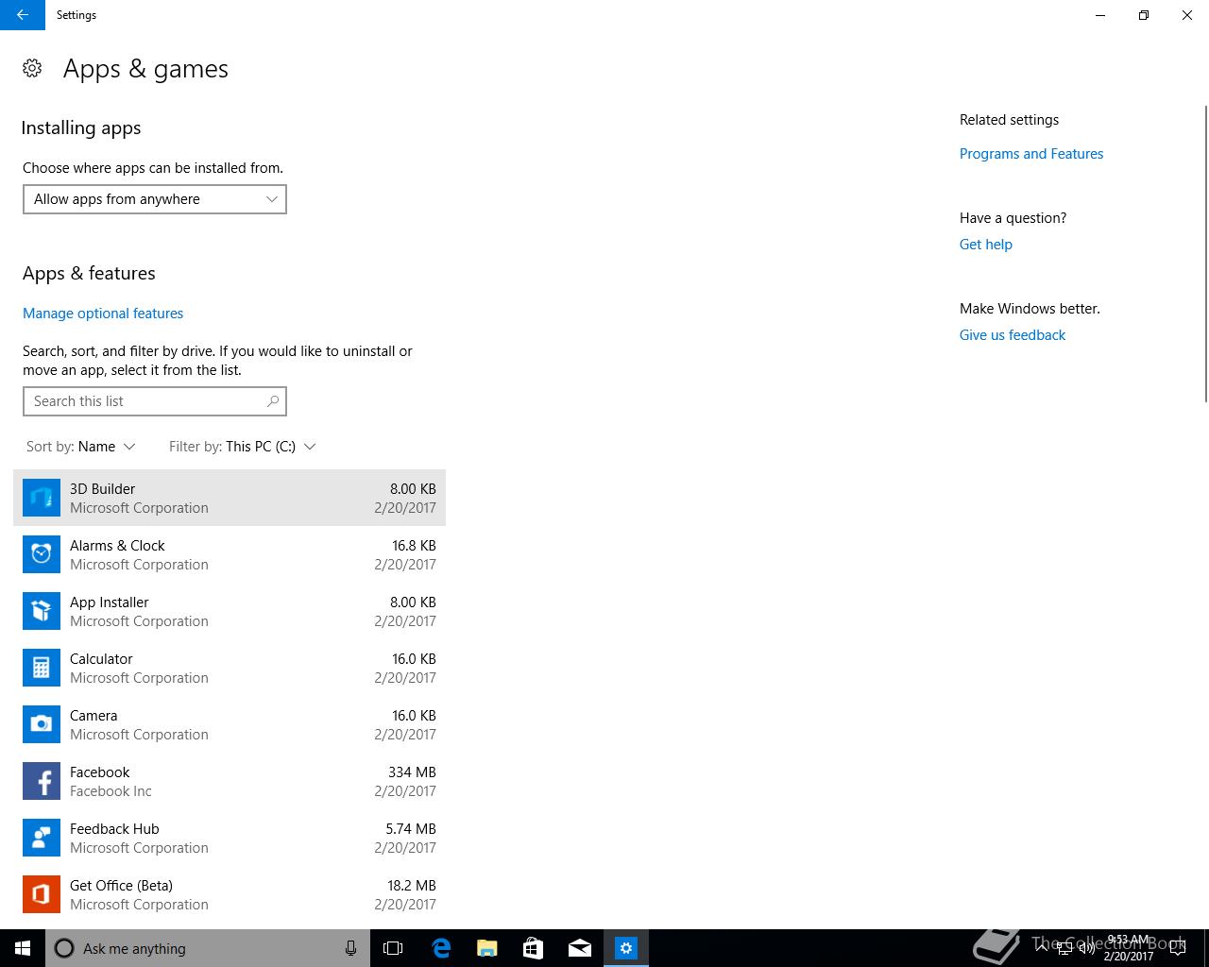Click the Settings icon in taskbar
The image size is (1209, 967).
pos(626,948)
